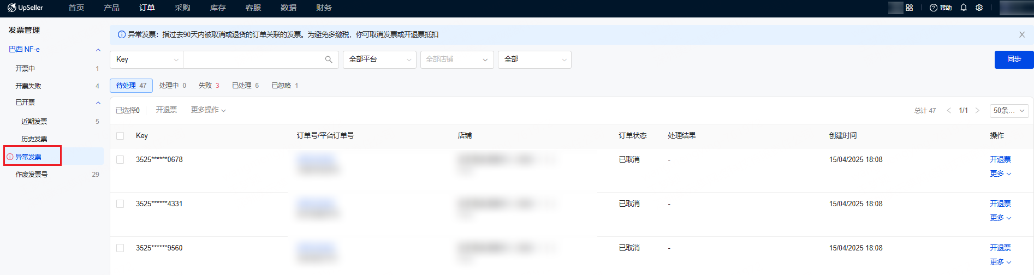Viewport: 1034px width, 275px height.
Task: Check the row 3525******9560
Action: click(120, 248)
